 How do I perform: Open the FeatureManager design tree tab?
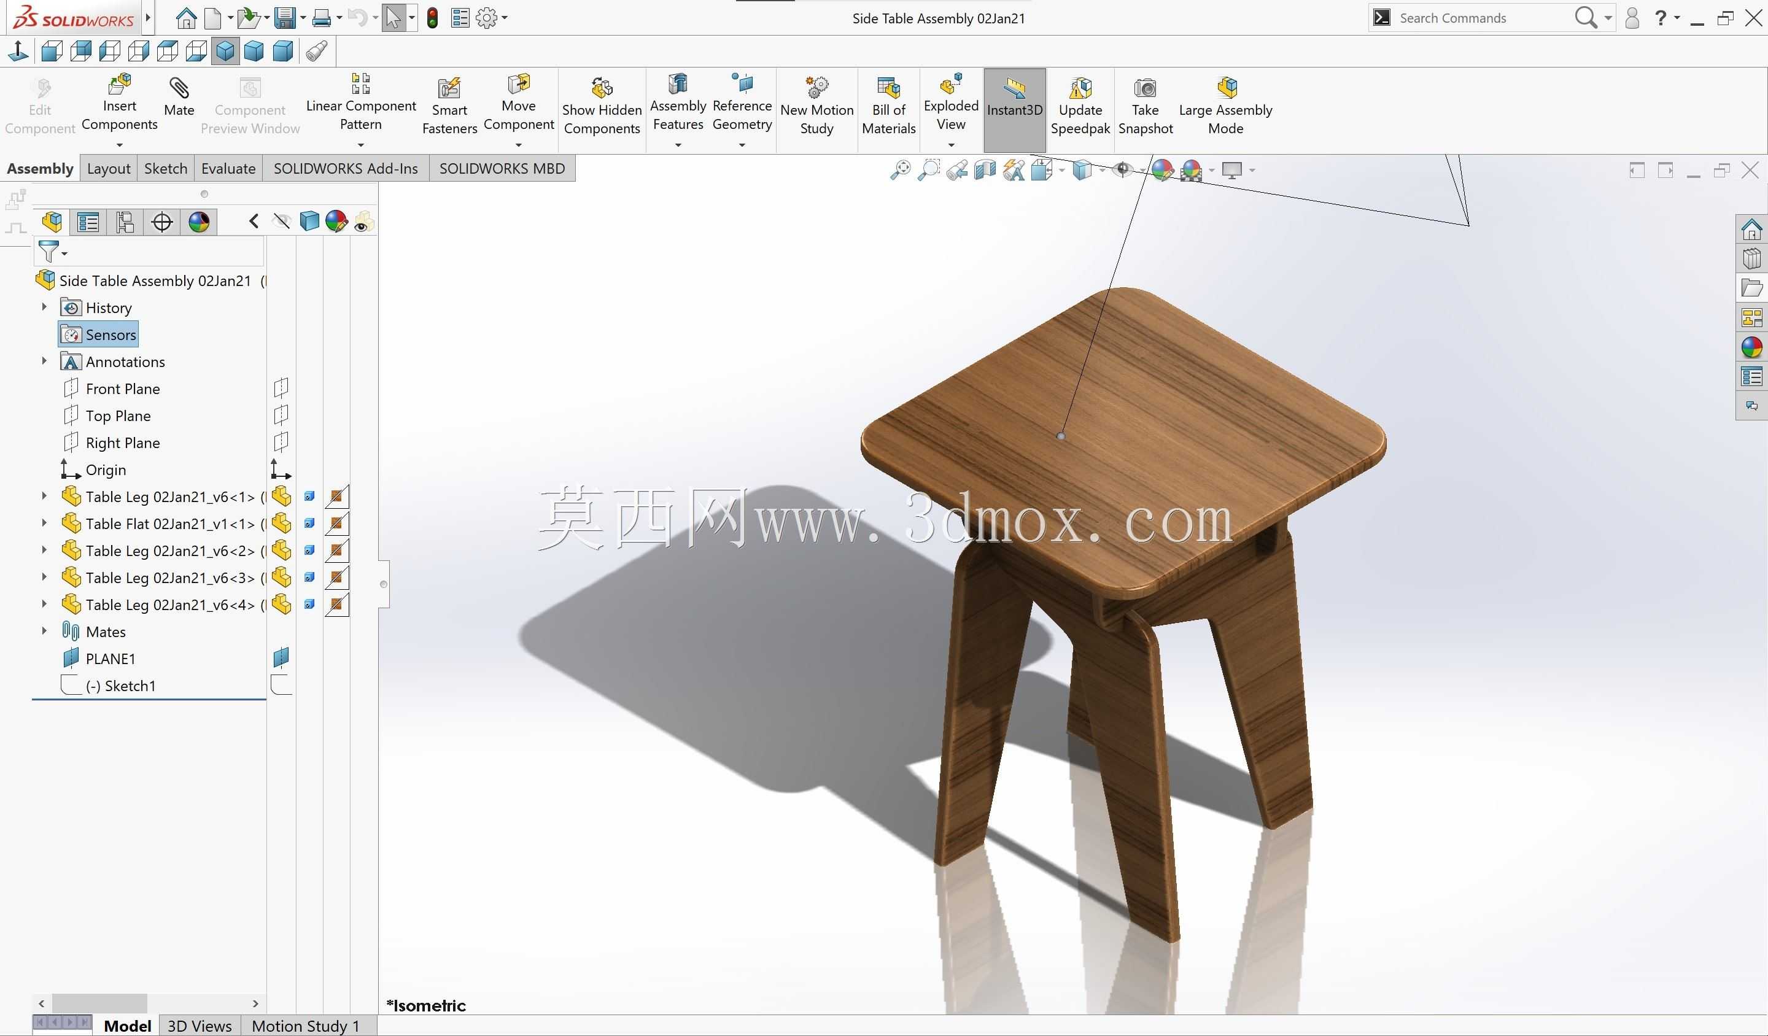52,222
